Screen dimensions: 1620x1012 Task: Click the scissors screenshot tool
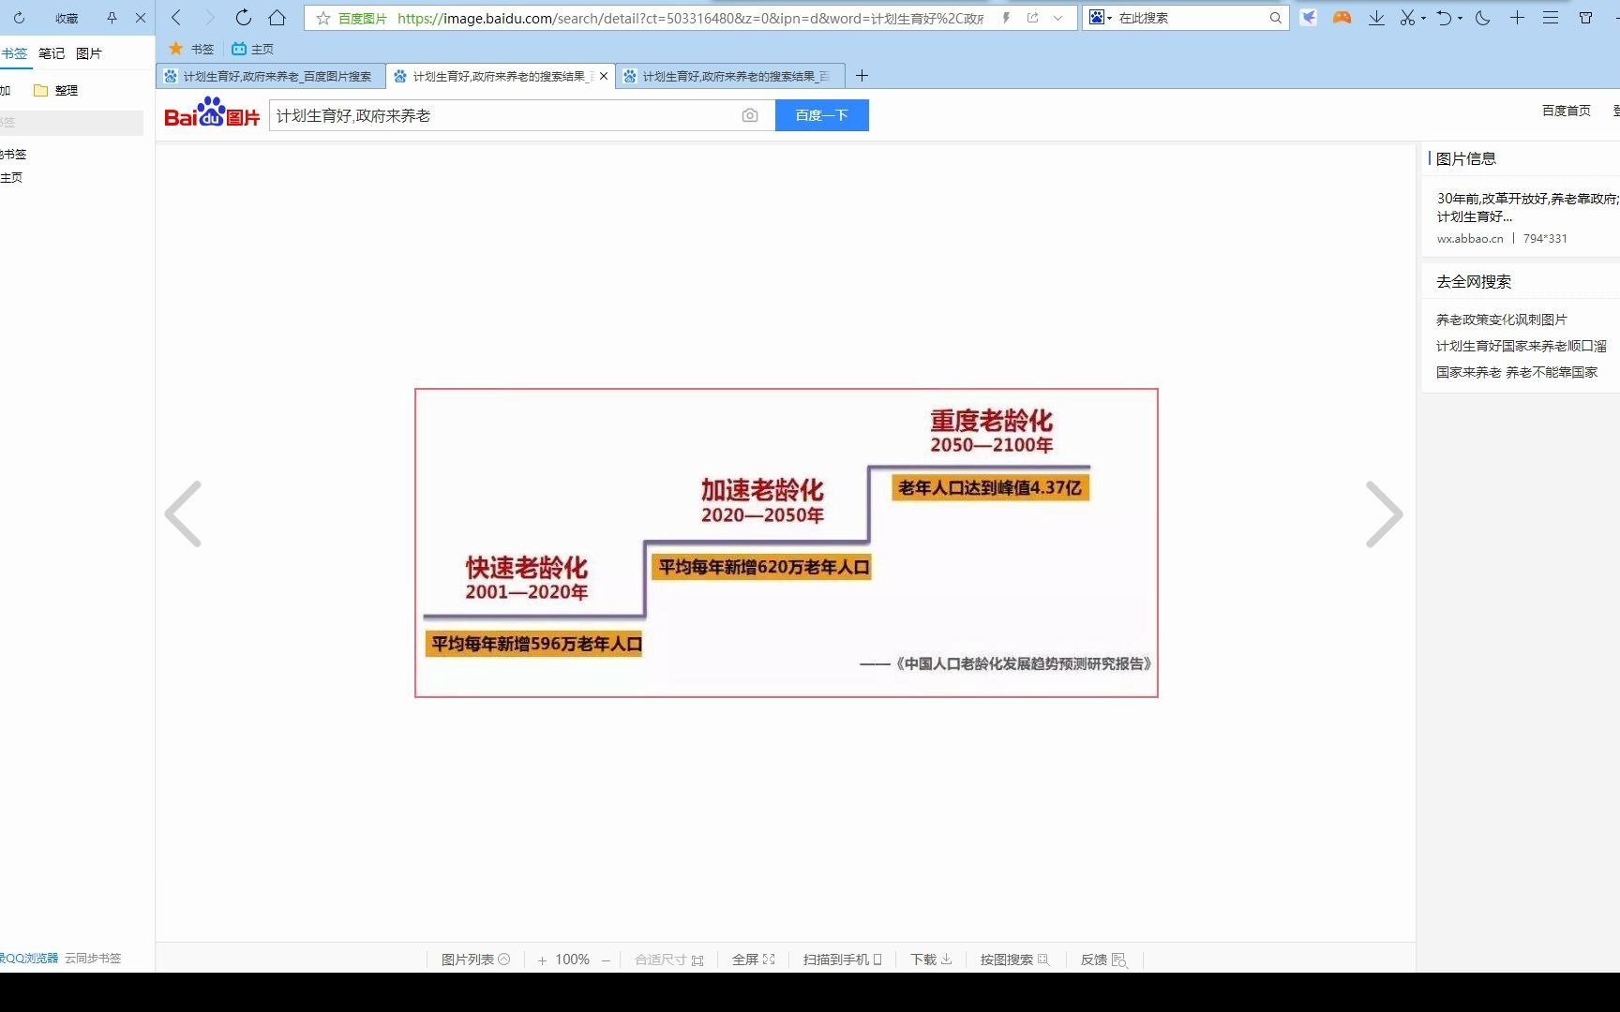click(1407, 18)
